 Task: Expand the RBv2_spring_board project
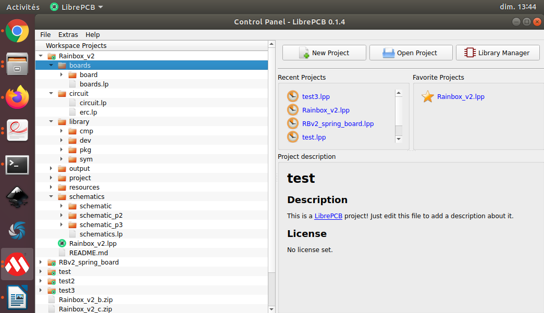point(41,262)
